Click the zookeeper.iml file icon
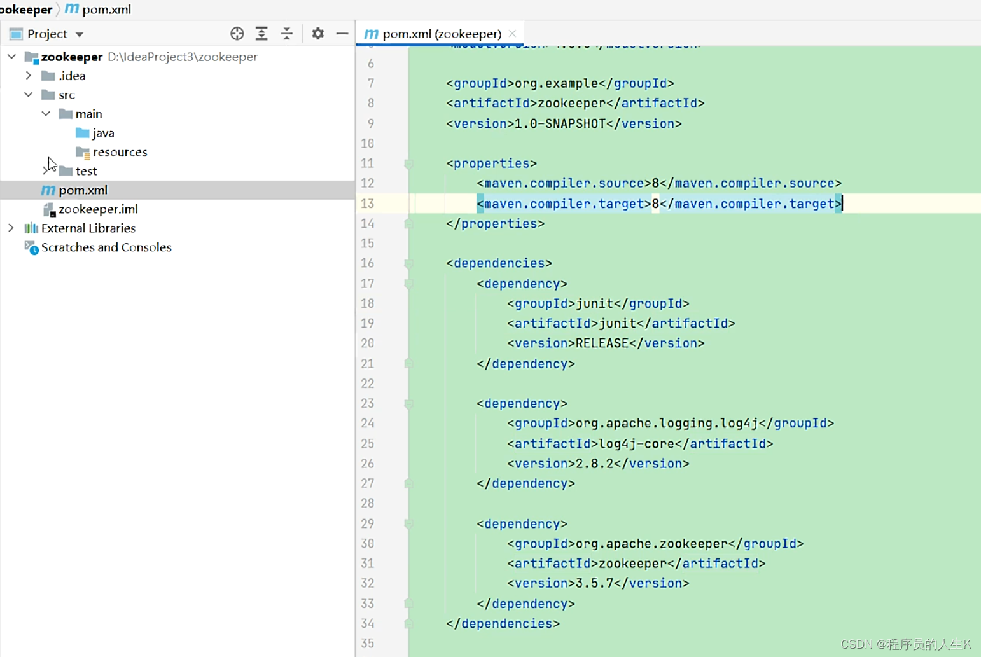Image resolution: width=981 pixels, height=657 pixels. [49, 209]
